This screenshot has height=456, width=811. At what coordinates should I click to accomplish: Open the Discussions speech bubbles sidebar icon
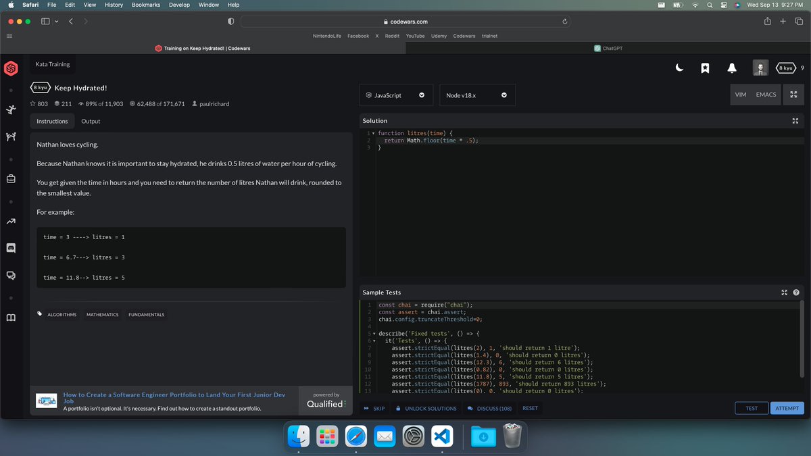coord(11,276)
